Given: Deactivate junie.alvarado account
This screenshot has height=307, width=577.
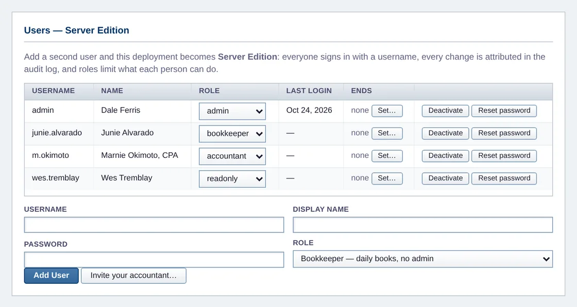Looking at the screenshot, I should pyautogui.click(x=445, y=133).
